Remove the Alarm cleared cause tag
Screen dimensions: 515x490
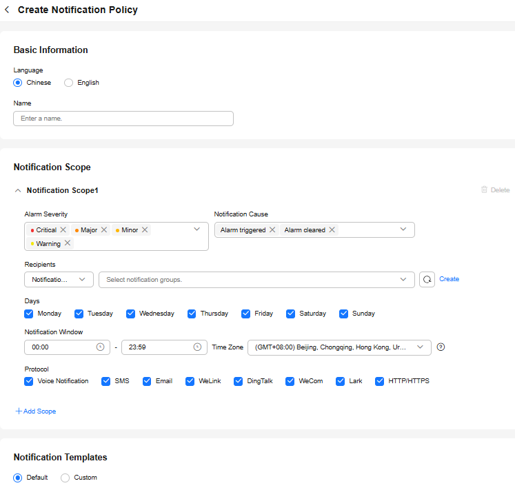click(x=332, y=230)
